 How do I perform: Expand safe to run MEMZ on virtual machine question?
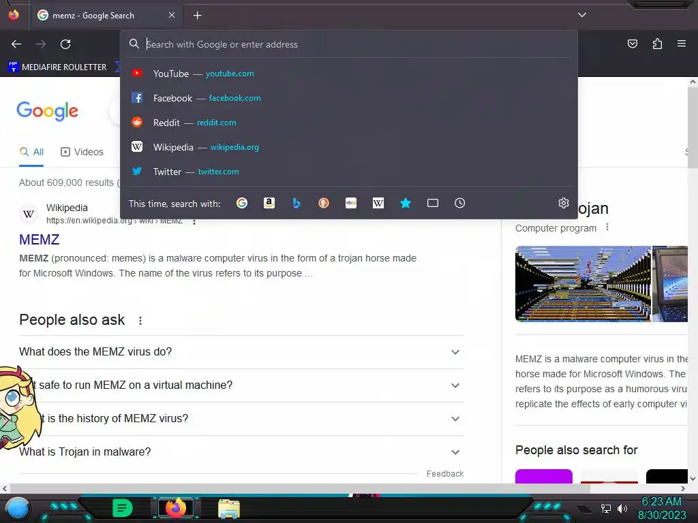point(241,385)
